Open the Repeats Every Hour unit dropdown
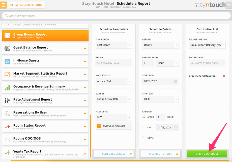The height and width of the screenshot is (162, 232). pyautogui.click(x=167, y=63)
